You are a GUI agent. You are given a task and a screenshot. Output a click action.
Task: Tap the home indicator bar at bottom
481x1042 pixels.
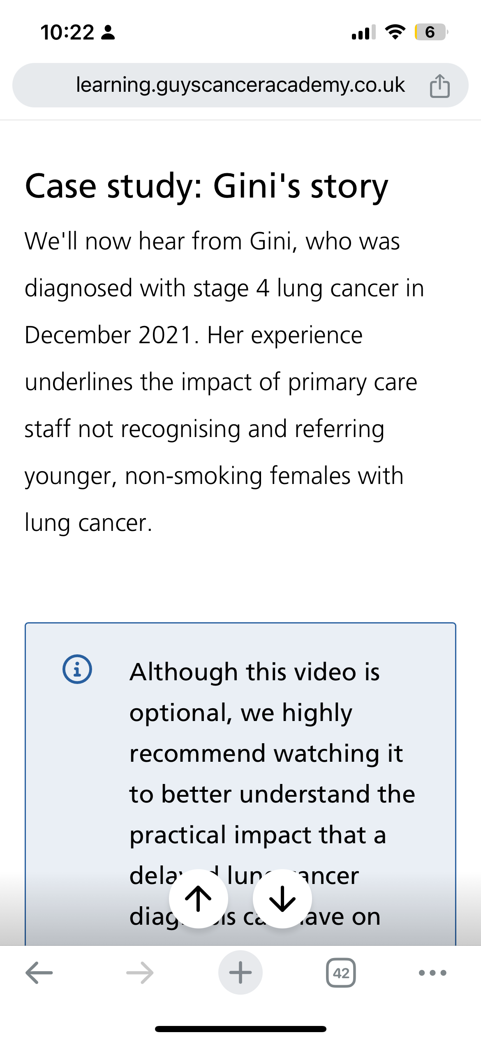(240, 1029)
